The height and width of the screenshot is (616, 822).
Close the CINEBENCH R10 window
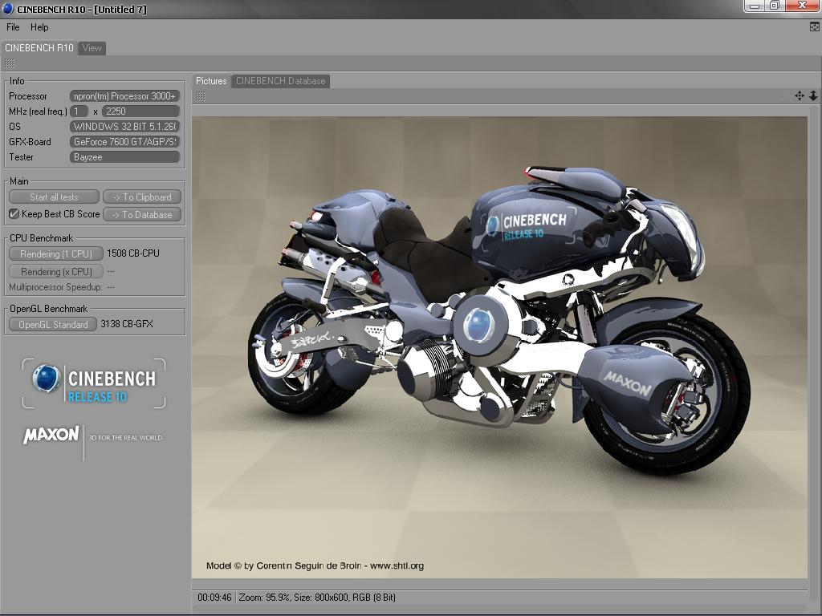[x=803, y=6]
